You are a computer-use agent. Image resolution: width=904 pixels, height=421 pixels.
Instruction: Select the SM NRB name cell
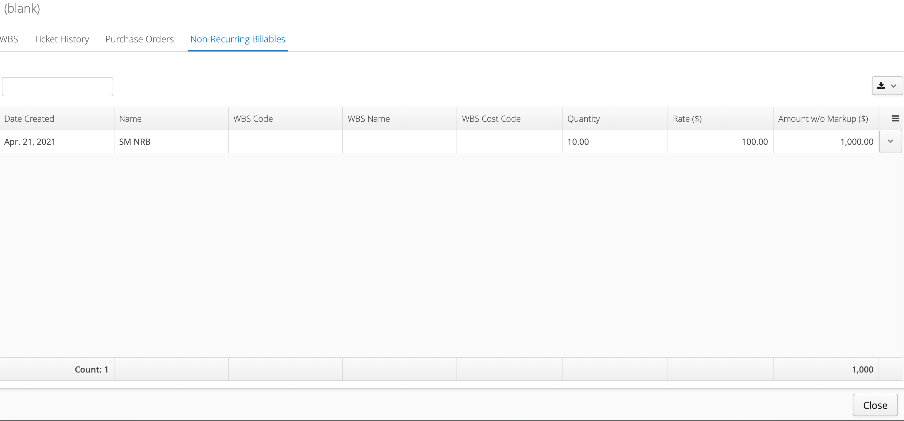171,141
